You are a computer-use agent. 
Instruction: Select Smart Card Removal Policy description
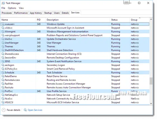[x=61, y=69]
